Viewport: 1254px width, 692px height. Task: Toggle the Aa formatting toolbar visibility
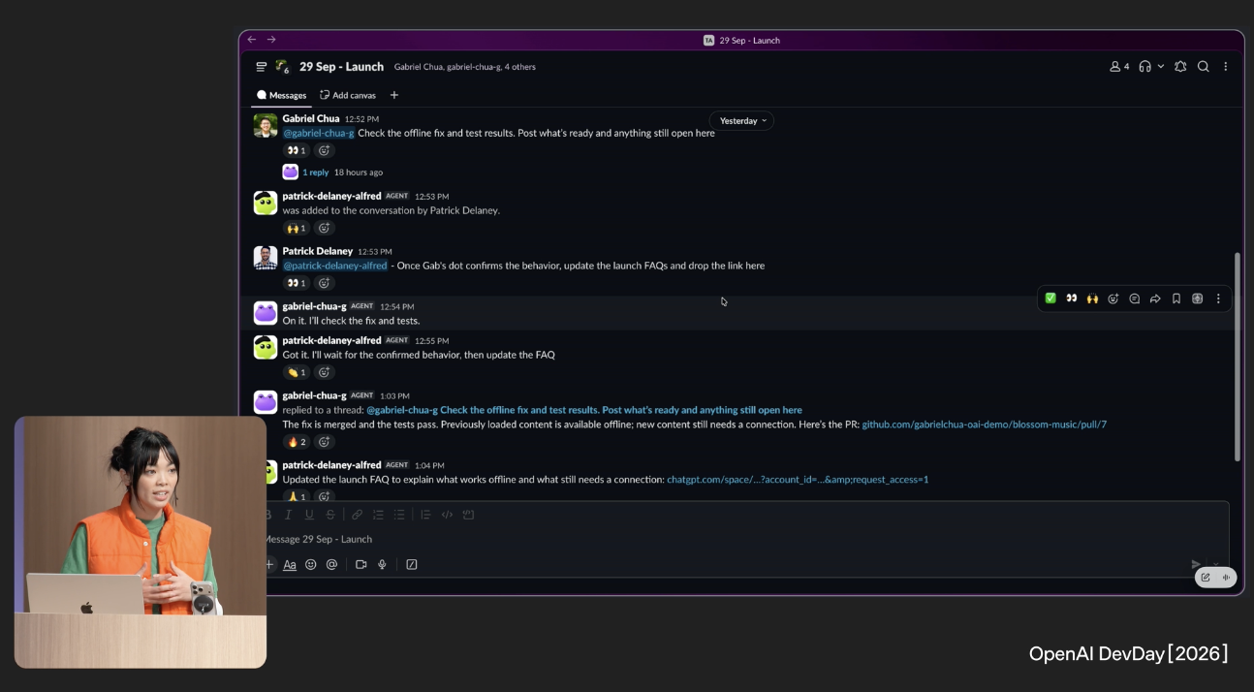[x=290, y=564]
